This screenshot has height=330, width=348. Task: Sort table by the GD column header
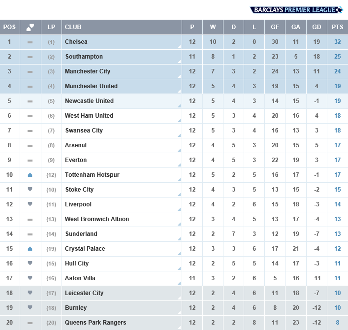(316, 27)
